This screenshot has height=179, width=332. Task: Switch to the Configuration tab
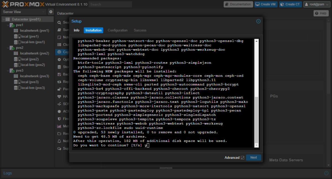(118, 30)
